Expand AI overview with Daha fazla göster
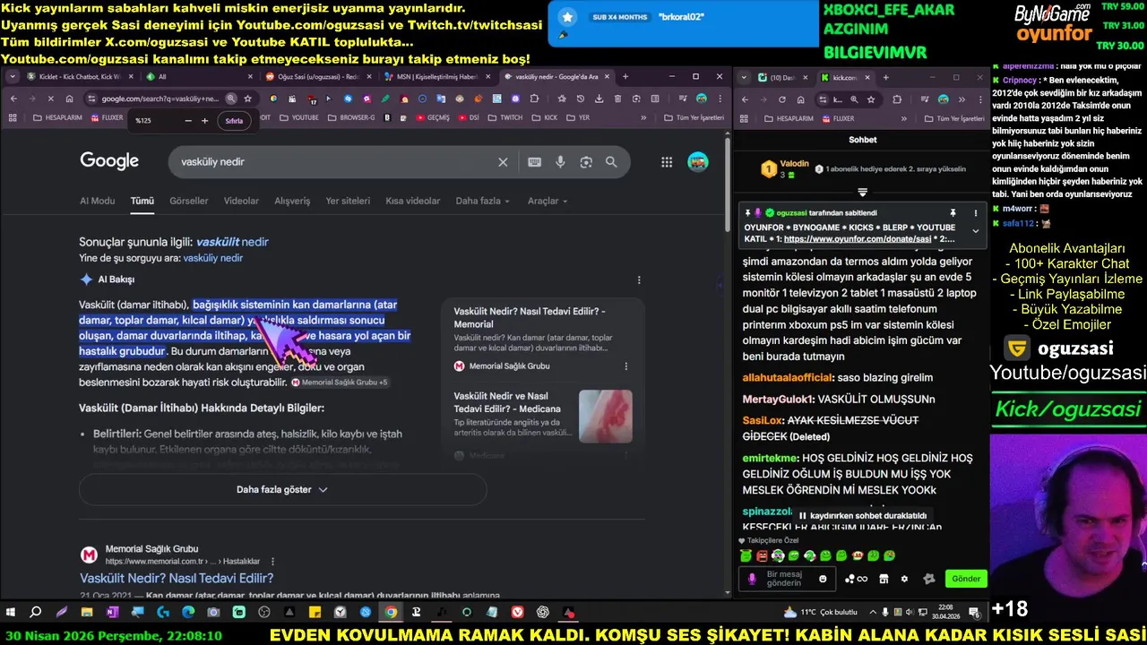1147x645 pixels. coord(282,490)
